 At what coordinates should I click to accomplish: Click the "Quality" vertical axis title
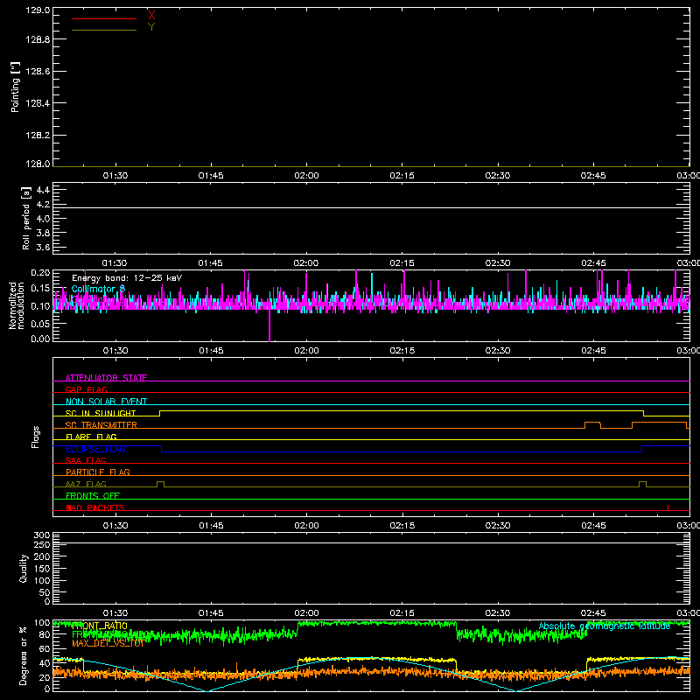pos(24,568)
